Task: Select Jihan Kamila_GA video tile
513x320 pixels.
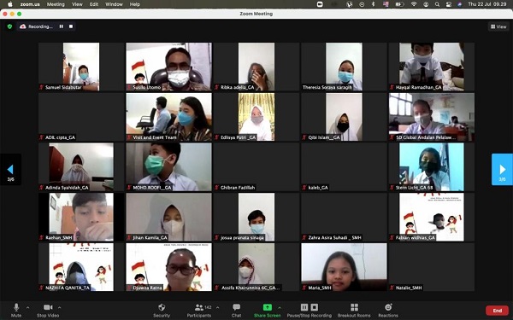Action: (168, 217)
